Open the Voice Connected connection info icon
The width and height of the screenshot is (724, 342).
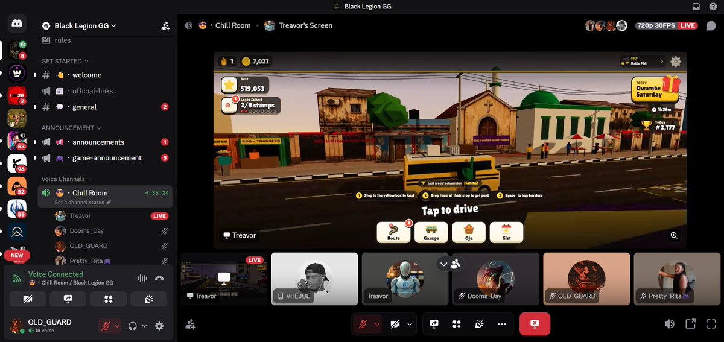coord(17,279)
